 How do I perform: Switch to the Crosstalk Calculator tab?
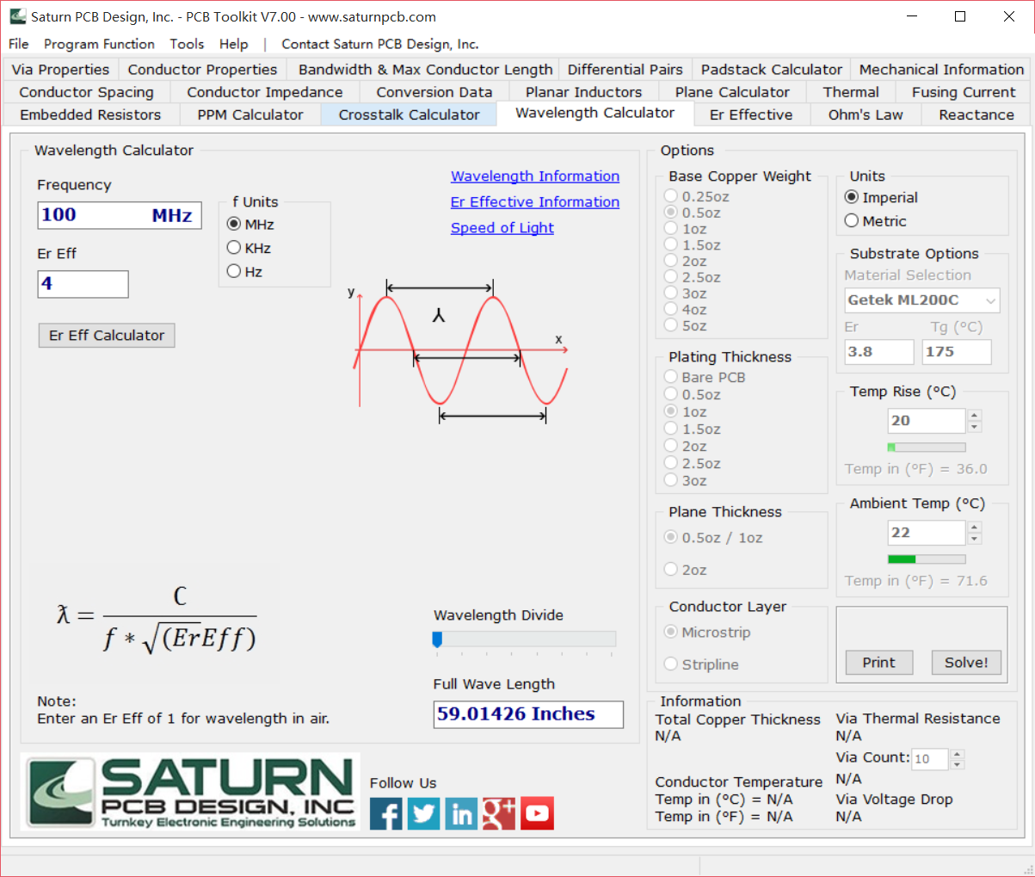point(408,113)
